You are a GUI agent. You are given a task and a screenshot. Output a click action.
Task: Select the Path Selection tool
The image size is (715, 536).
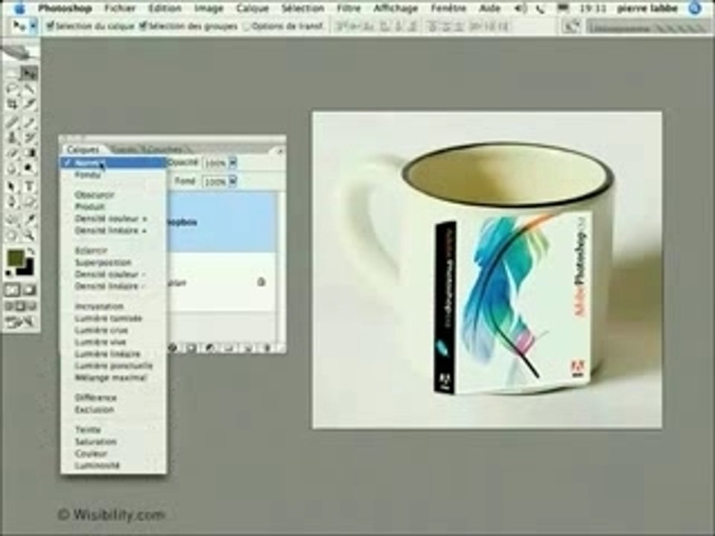12,186
